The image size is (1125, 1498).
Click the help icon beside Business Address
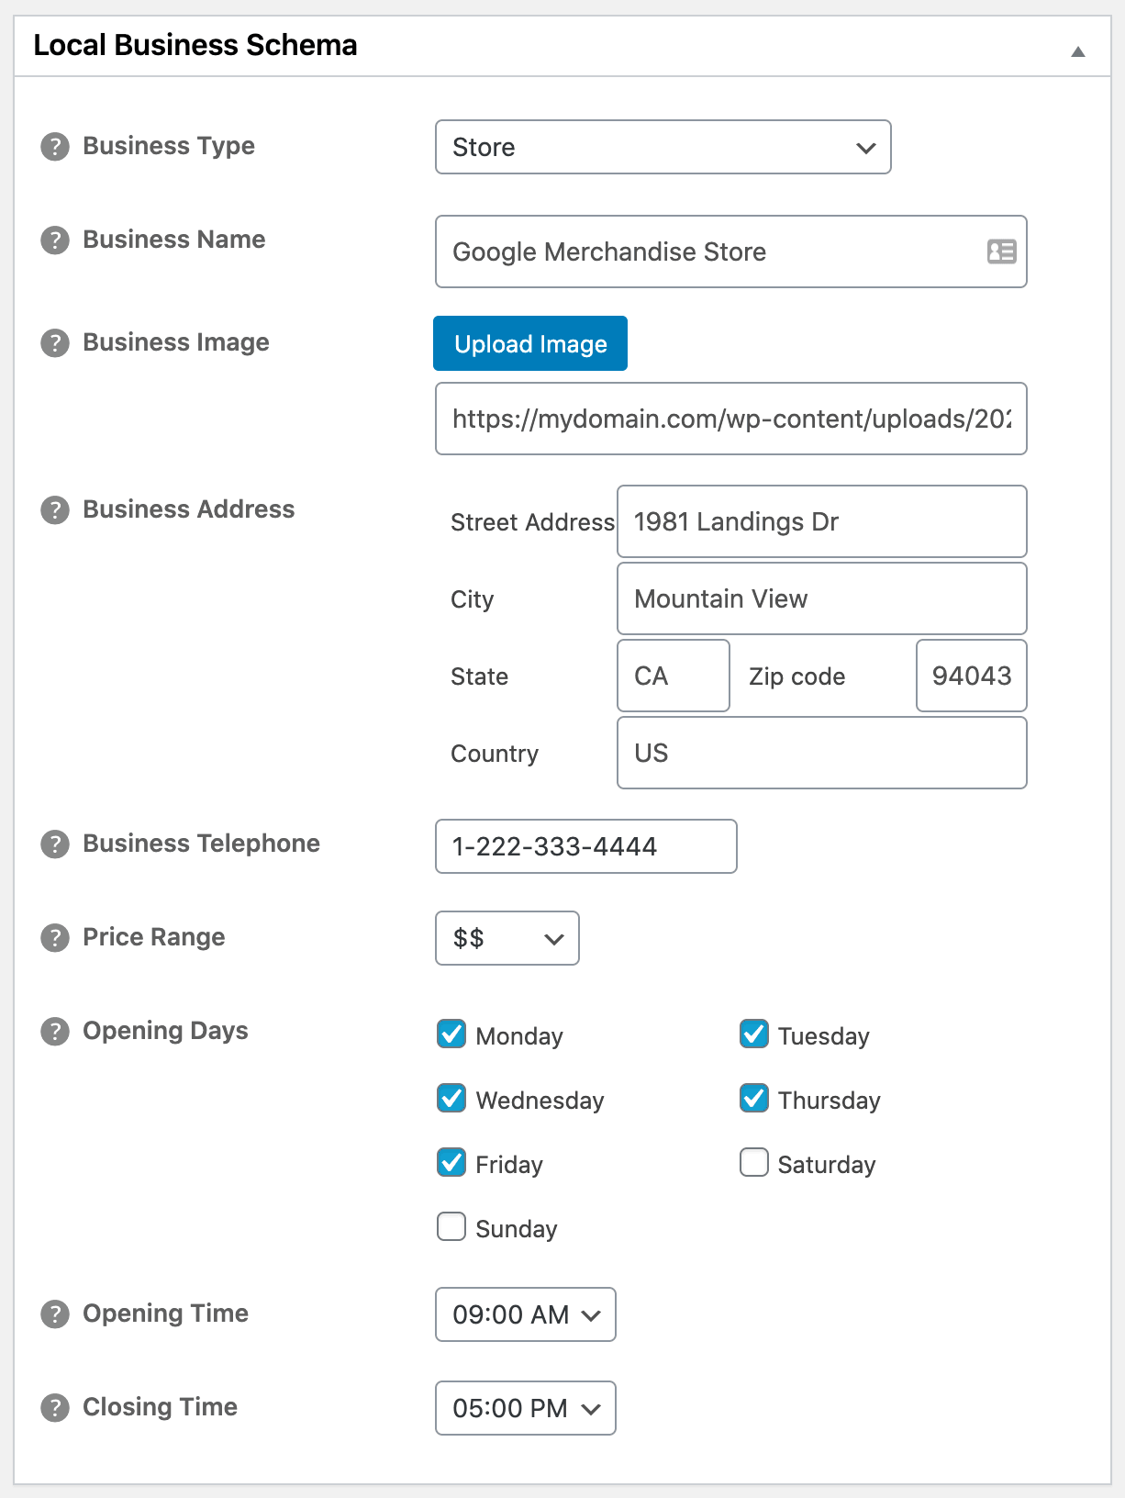(55, 510)
